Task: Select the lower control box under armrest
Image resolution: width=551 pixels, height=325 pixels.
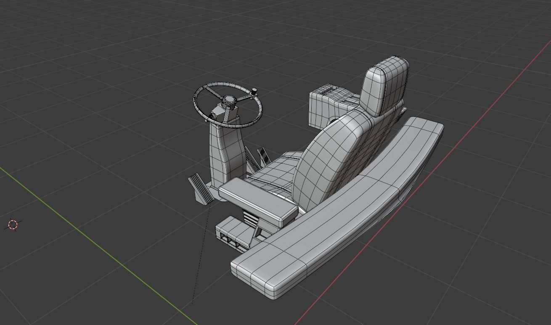Action: click(x=236, y=233)
